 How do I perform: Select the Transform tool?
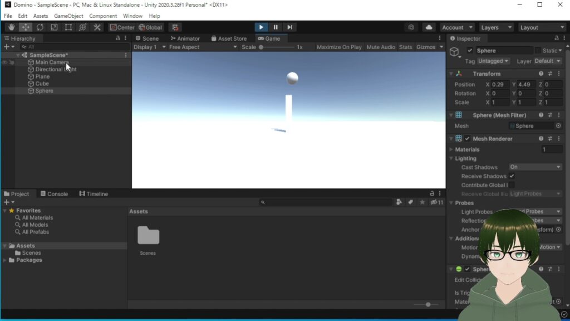82,27
